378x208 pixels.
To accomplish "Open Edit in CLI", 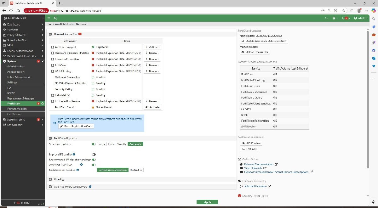I will point(250,149).
